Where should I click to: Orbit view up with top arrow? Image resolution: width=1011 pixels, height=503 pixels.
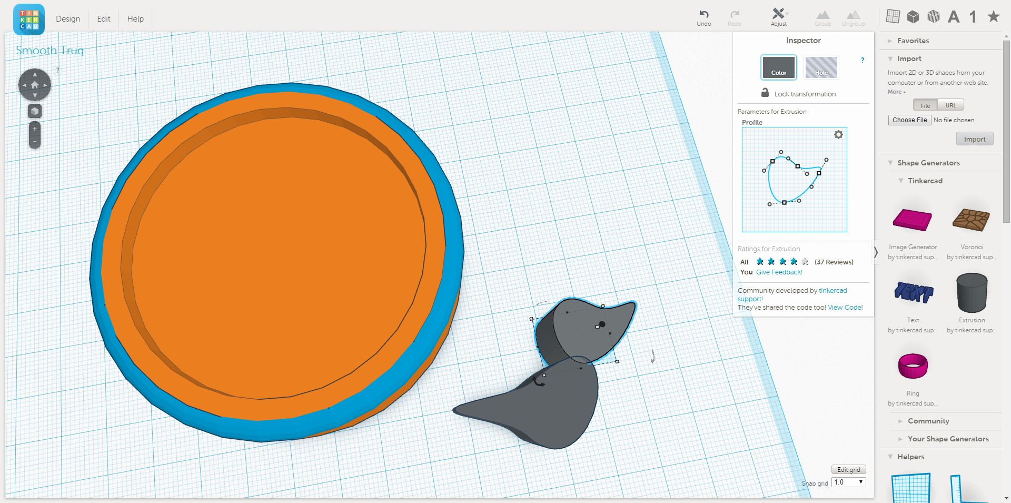[35, 74]
